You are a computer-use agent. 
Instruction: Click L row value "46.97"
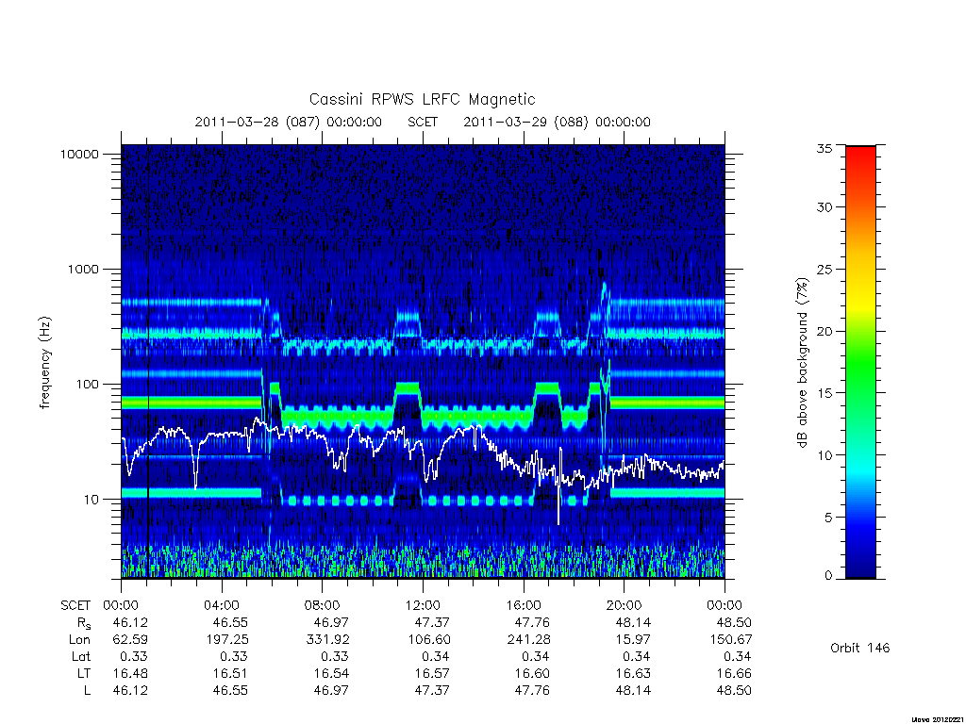[x=331, y=691]
